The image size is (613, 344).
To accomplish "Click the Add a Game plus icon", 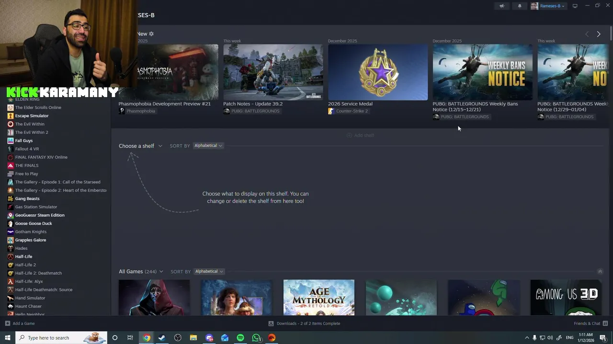I will pos(7,323).
